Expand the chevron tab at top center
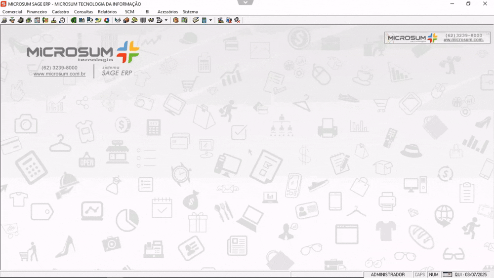Viewport: 494px width, 278px height. 246,2
